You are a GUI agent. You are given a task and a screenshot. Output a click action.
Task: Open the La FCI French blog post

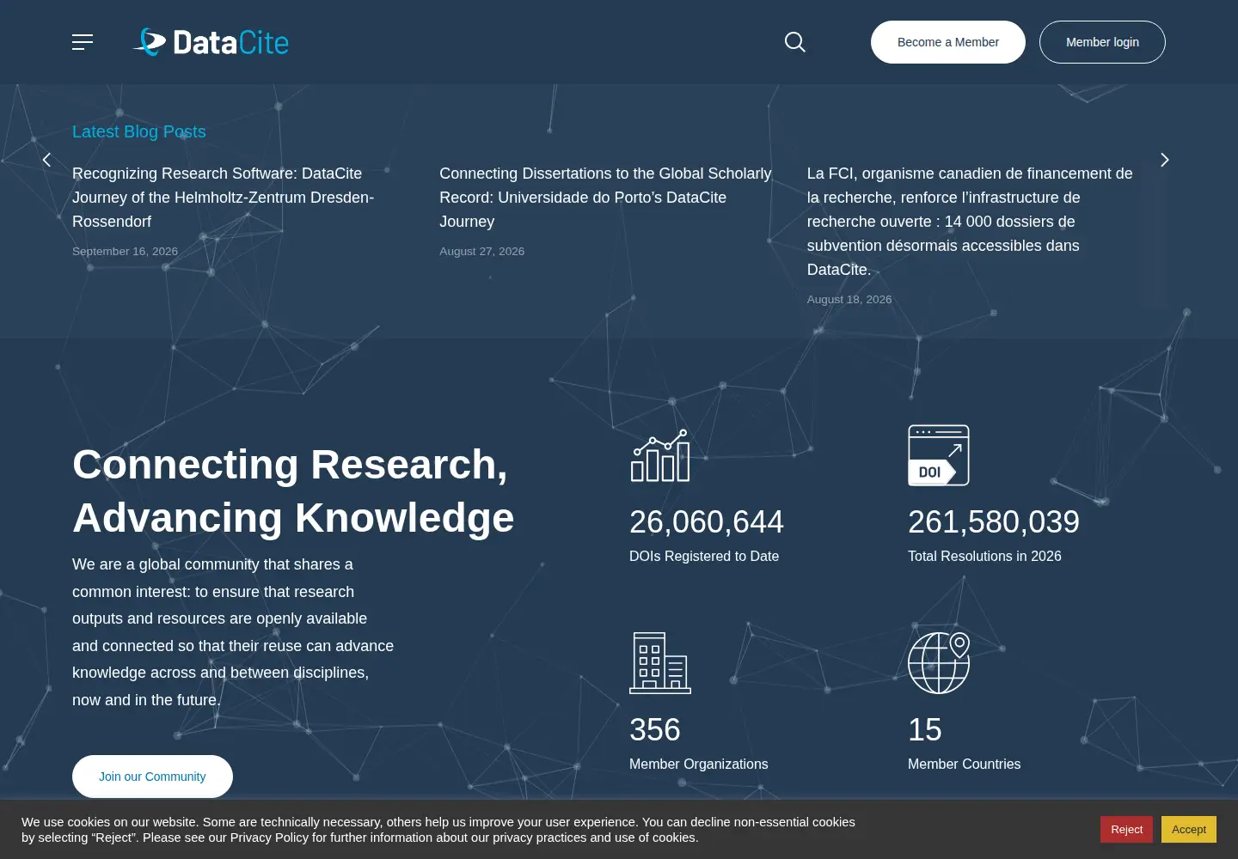(x=970, y=222)
